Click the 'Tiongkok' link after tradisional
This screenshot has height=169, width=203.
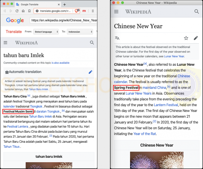[36, 106]
